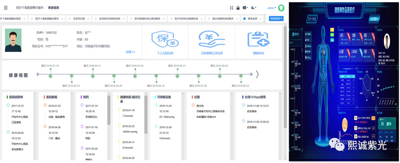Open the 健康体检 medical kit icon
Viewport: 400px width, 163px height.
click(258, 39)
